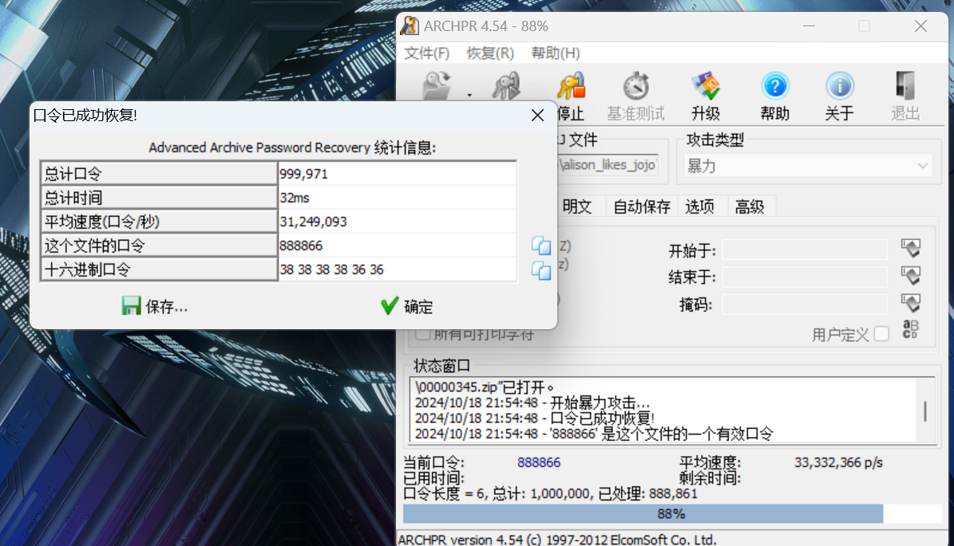Click the 31,249,093 average speed value
The height and width of the screenshot is (546, 954).
click(x=398, y=222)
